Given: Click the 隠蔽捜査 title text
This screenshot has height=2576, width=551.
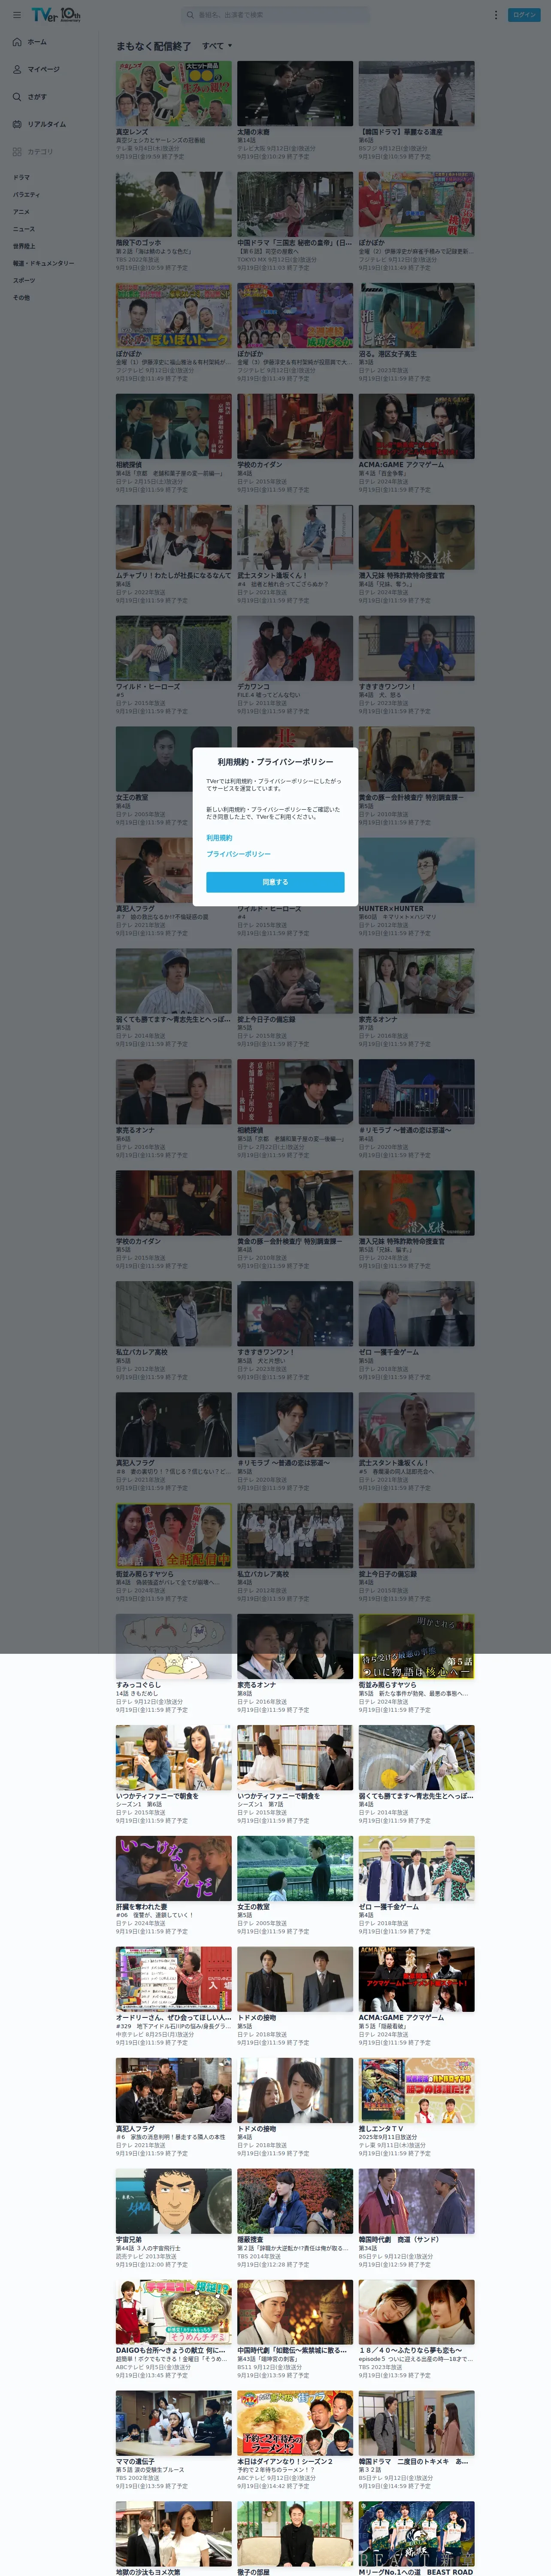Looking at the screenshot, I should (x=250, y=2240).
